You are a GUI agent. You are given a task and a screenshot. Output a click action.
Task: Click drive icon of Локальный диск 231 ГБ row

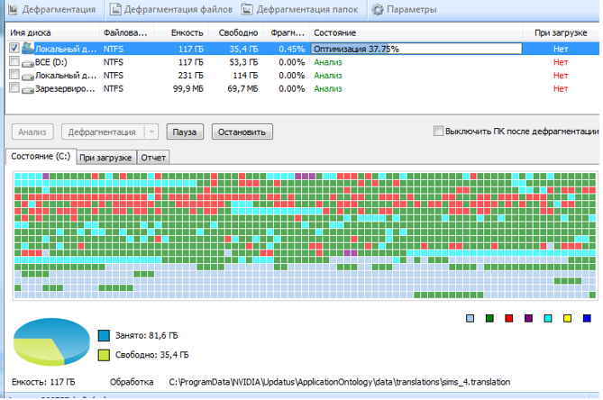(28, 77)
